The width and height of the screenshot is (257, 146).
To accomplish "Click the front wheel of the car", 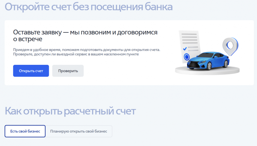I will [x=209, y=65].
